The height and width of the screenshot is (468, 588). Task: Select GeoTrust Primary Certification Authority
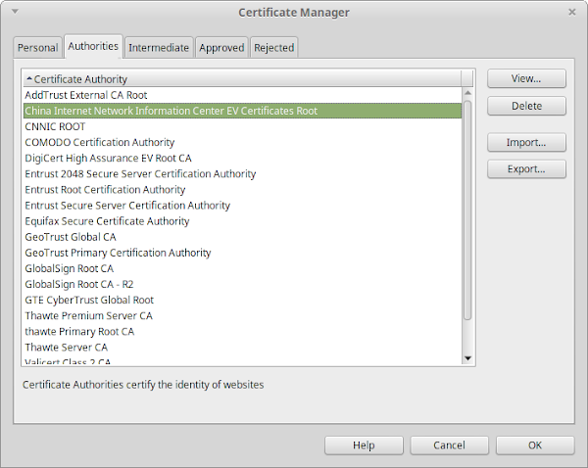[242, 253]
